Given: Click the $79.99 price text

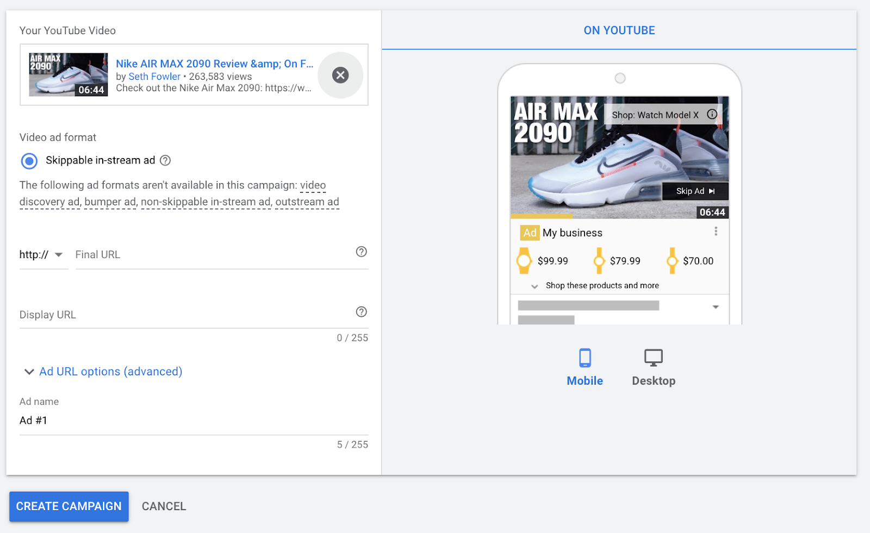Looking at the screenshot, I should pyautogui.click(x=625, y=261).
